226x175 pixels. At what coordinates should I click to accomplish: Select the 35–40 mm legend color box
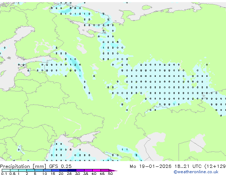click(88, 170)
